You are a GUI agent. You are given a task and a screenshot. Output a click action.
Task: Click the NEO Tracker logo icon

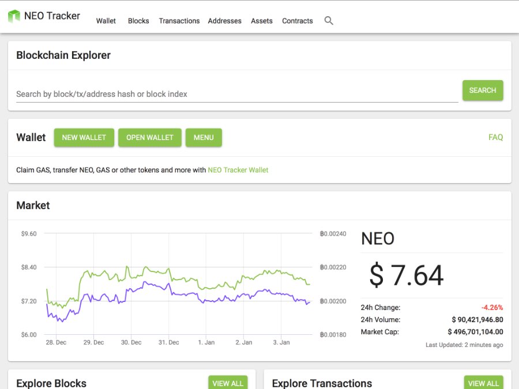(14, 16)
